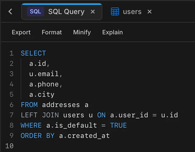
Task: Switch to the users tab
Action: coord(132,12)
